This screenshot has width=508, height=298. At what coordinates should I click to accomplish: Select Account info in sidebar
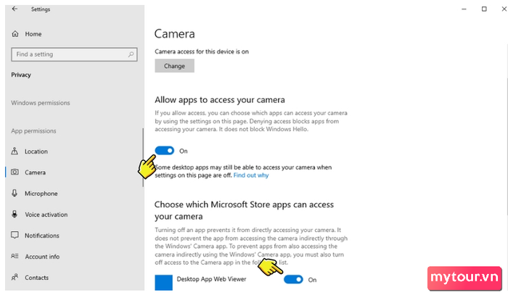pos(42,257)
